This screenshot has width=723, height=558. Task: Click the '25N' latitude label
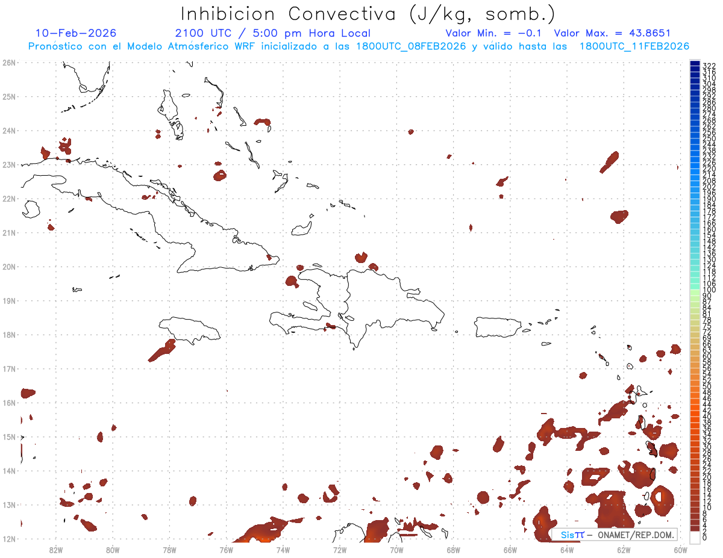9,96
